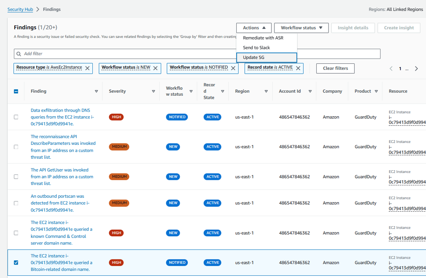Screen dimensions: 426x278
Task: Sort by the Product column arrow
Action: (x=376, y=91)
